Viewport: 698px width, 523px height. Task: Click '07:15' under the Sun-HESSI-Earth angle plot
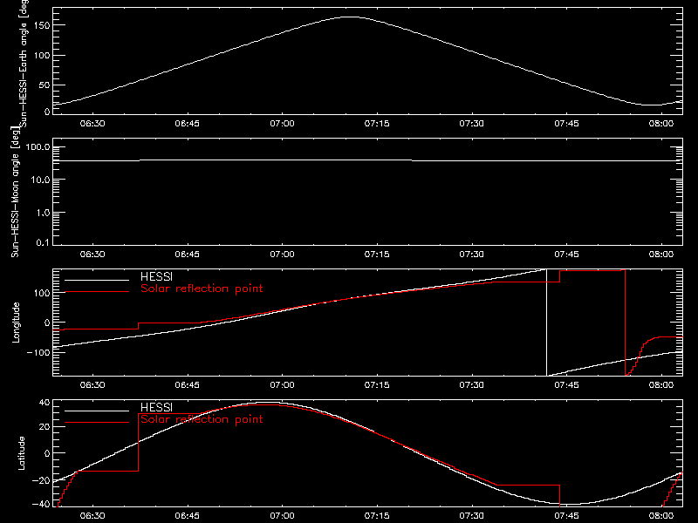tap(377, 124)
